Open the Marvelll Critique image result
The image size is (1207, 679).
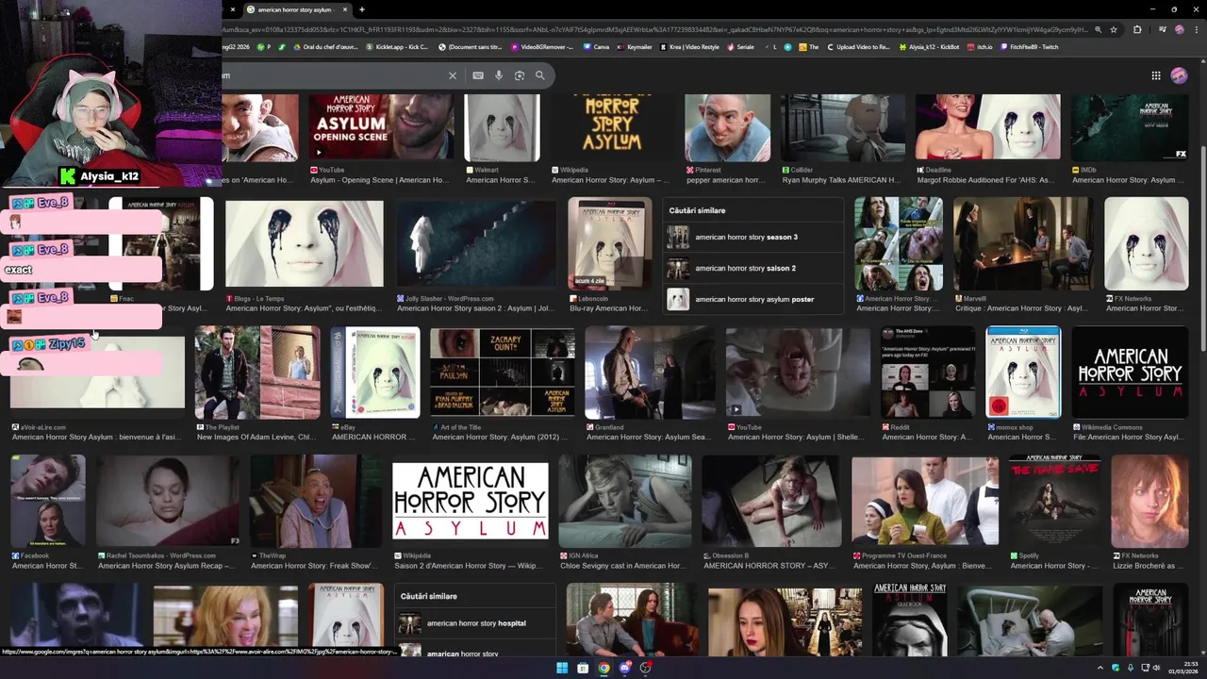(1022, 244)
